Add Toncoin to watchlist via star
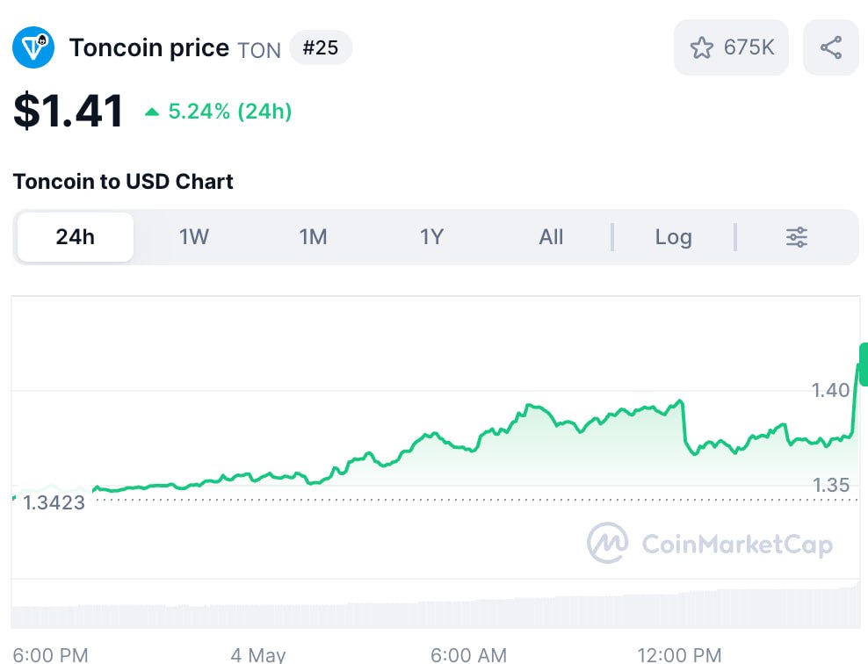The height and width of the screenshot is (664, 868). pos(701,47)
